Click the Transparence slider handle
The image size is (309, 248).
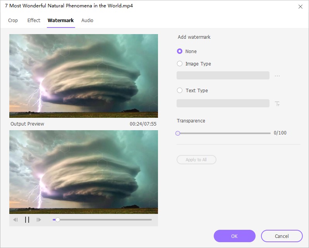(x=178, y=133)
